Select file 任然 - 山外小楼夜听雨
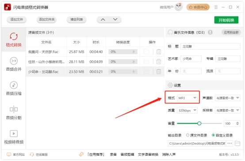Image resolution: width=245 pixels, height=161 pixels. 46,62
